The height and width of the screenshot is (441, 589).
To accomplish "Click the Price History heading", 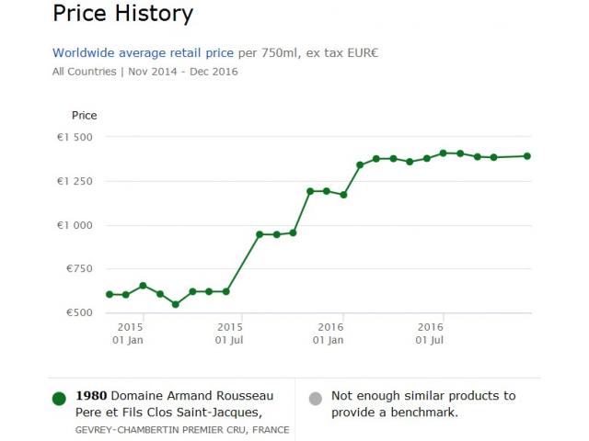I will click(122, 14).
